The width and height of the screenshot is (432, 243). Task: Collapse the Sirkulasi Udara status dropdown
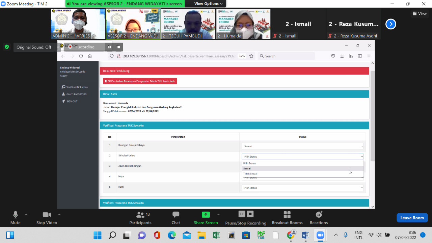tap(303, 157)
